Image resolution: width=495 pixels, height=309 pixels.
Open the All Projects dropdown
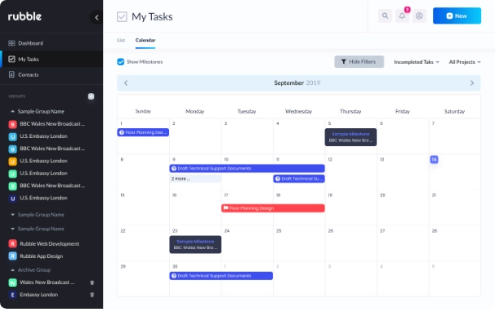click(x=465, y=62)
